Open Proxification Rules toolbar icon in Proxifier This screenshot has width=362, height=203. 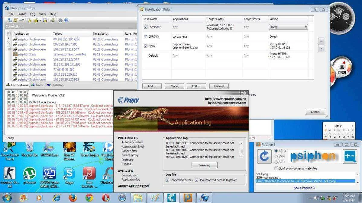pos(15,20)
